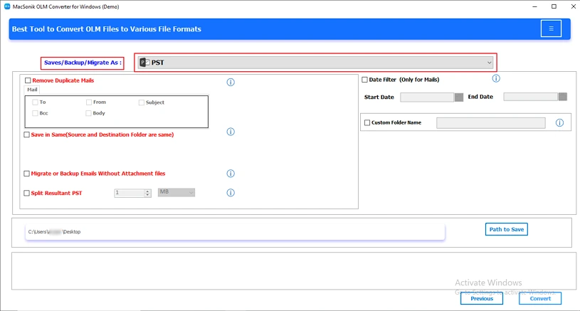
Task: Enable Split Resultant PST checkbox
Action: [26, 193]
